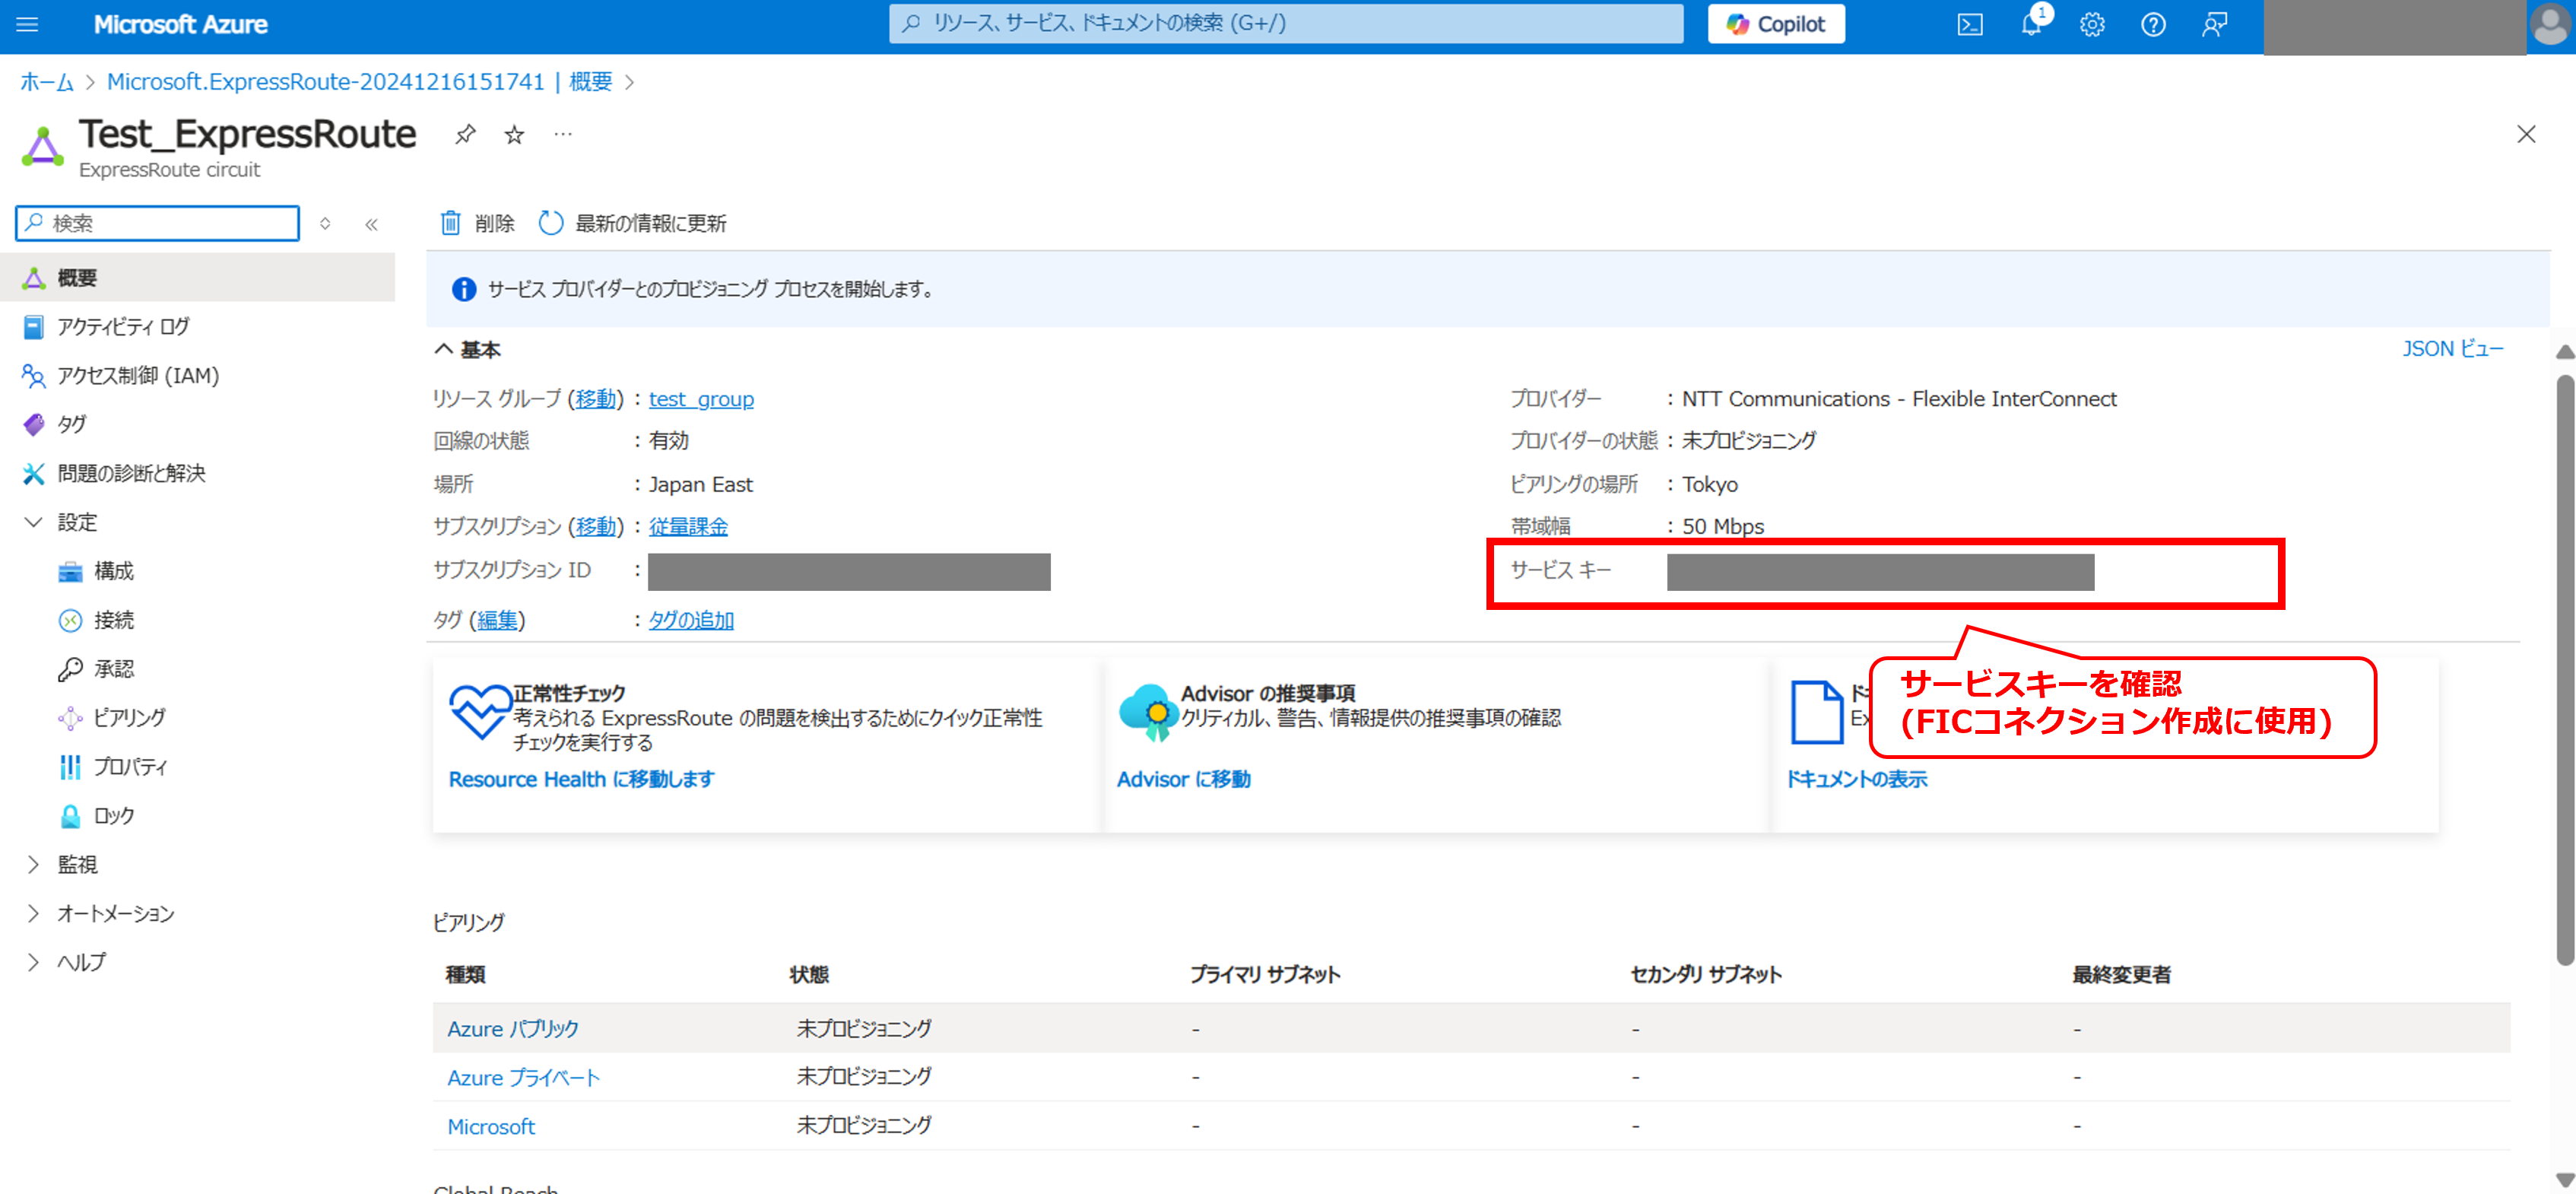
Task: Pin Test_ExpressRoute to dashboard
Action: click(x=465, y=134)
